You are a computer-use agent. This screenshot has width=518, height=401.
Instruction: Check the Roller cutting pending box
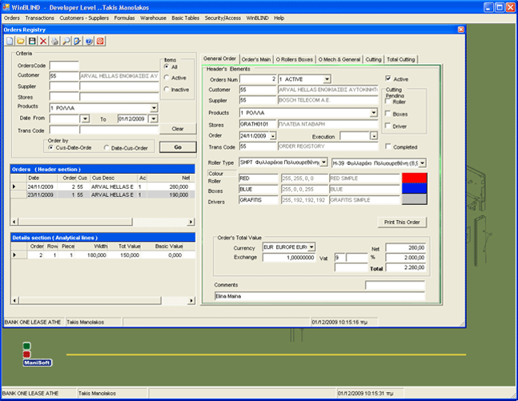point(388,102)
